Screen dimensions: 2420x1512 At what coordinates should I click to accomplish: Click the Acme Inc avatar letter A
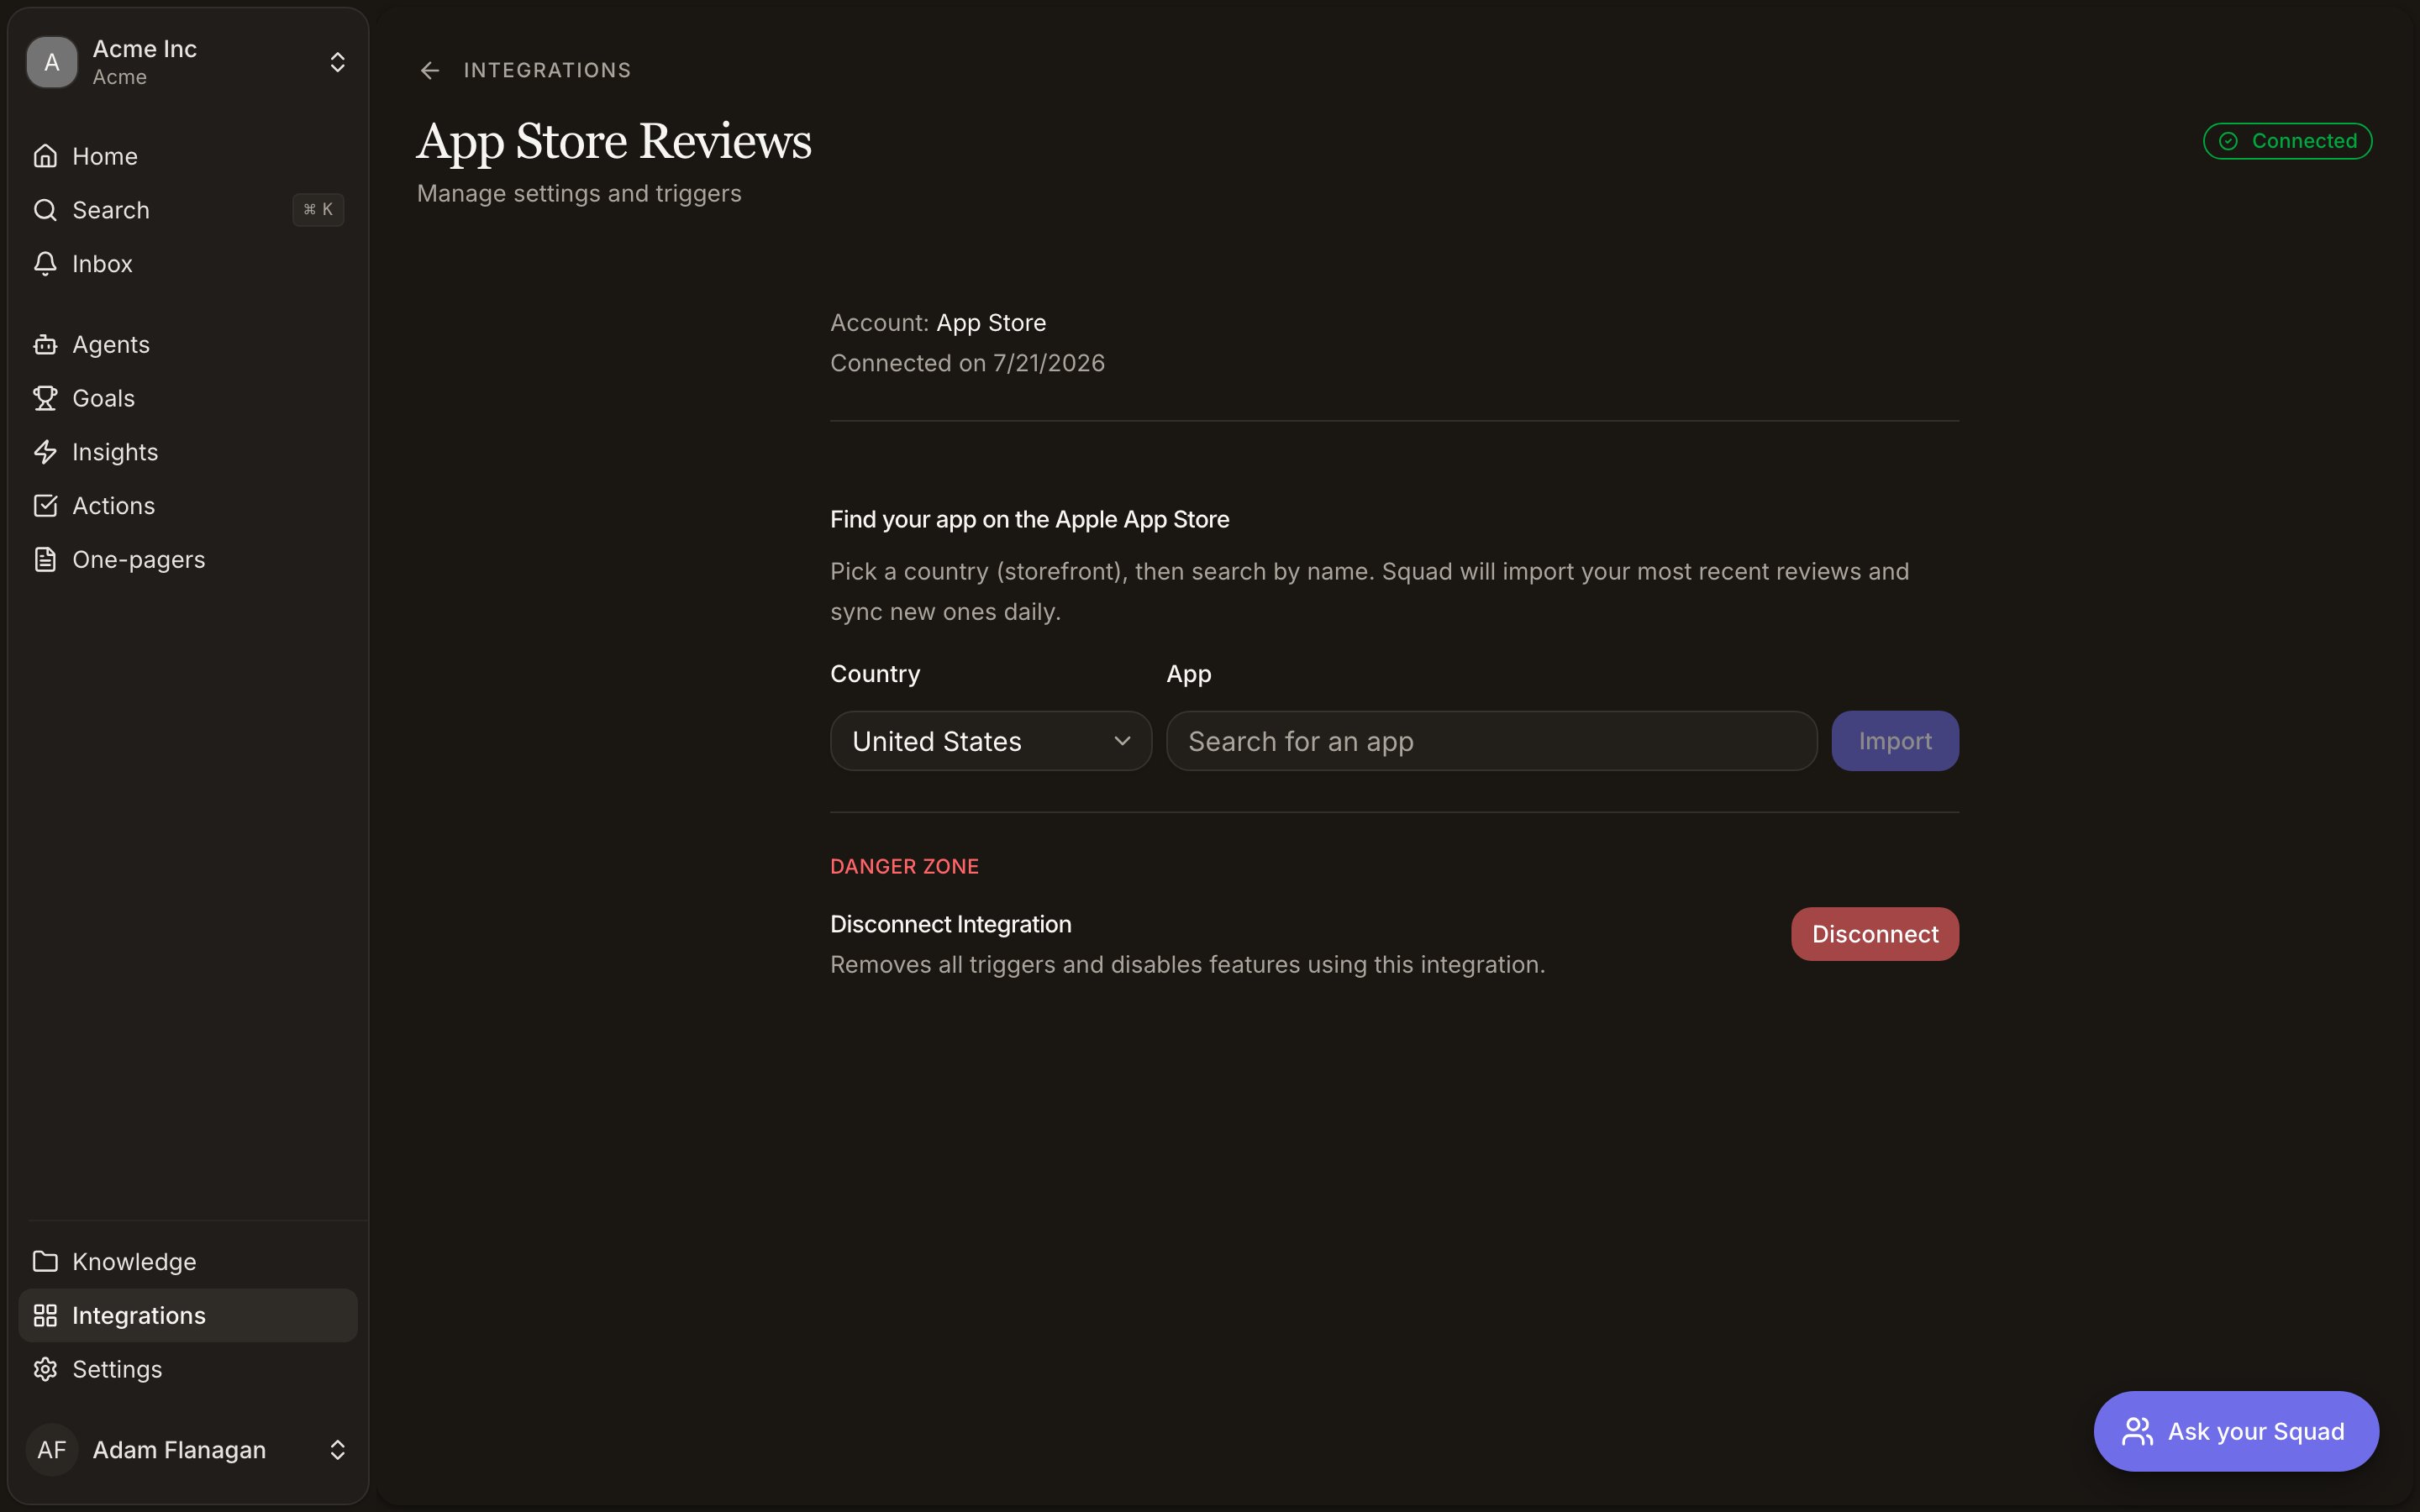[52, 62]
